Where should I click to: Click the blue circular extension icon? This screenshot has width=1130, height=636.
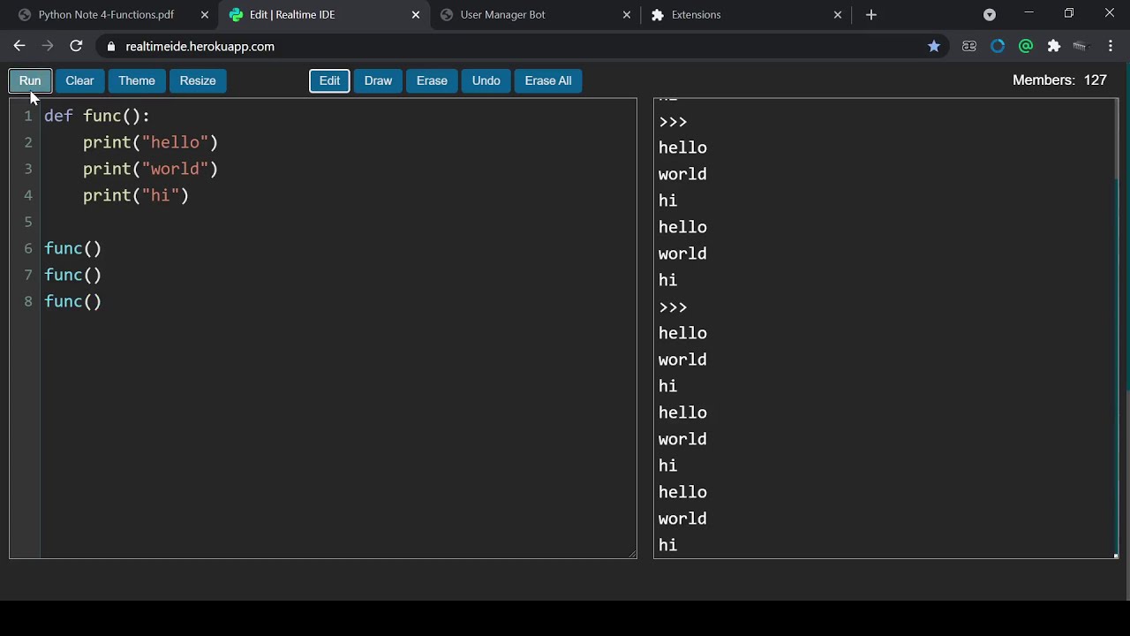click(x=998, y=46)
